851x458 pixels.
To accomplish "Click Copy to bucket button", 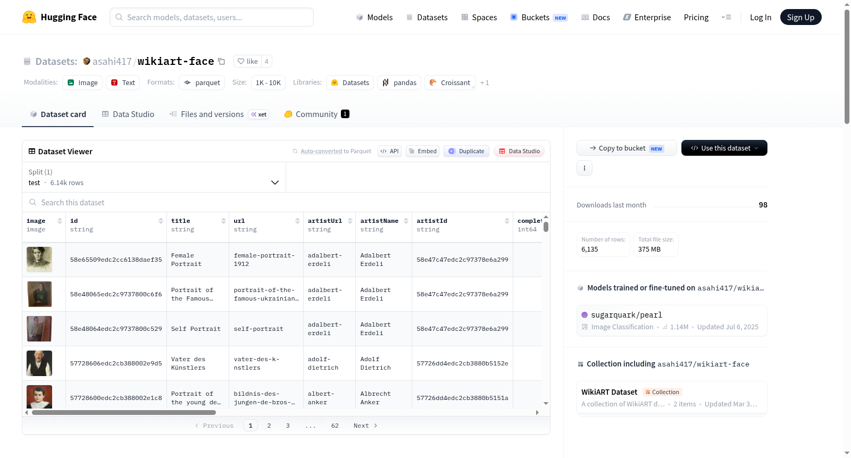I will [x=627, y=148].
